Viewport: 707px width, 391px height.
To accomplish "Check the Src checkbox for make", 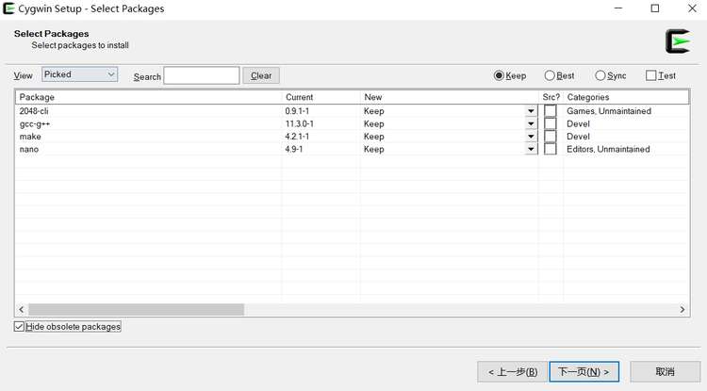I will 551,136.
